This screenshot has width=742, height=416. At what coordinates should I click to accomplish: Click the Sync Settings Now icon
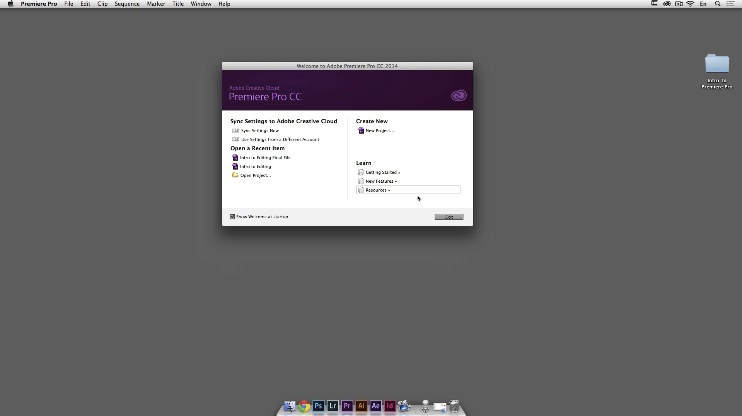235,131
